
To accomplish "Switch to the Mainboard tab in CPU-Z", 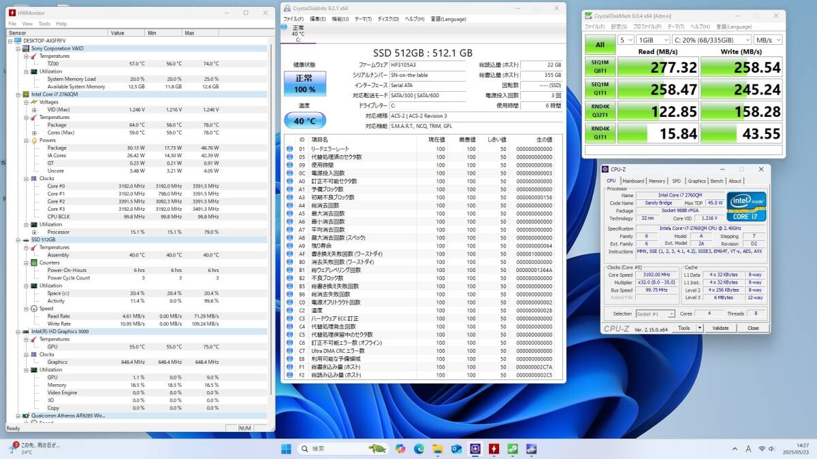I will 632,181.
